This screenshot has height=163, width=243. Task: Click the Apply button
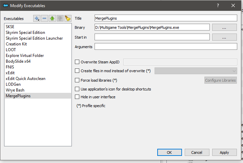[x=224, y=152]
